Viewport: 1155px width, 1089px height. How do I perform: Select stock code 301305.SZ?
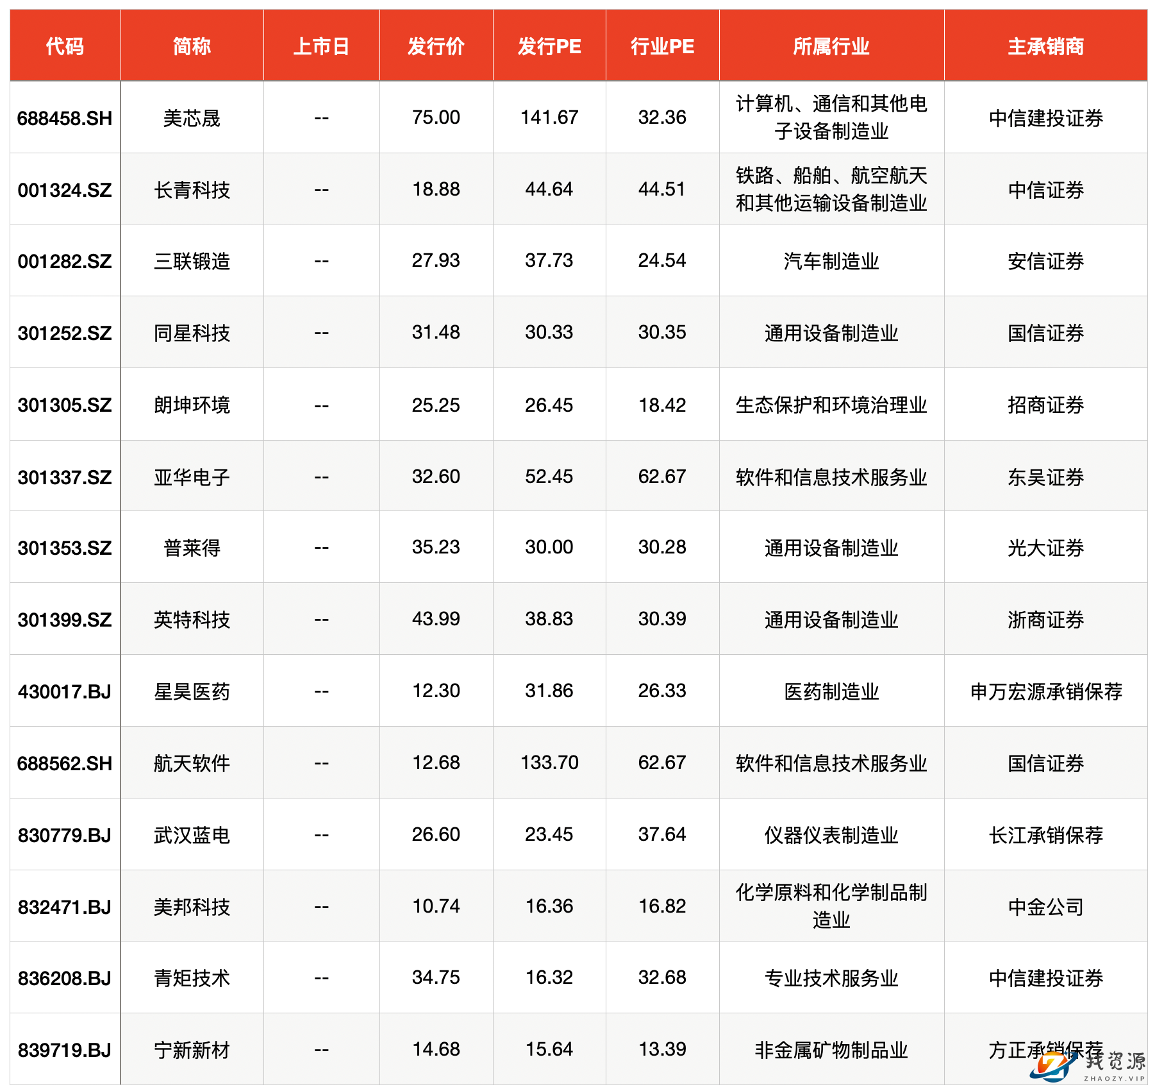(65, 405)
